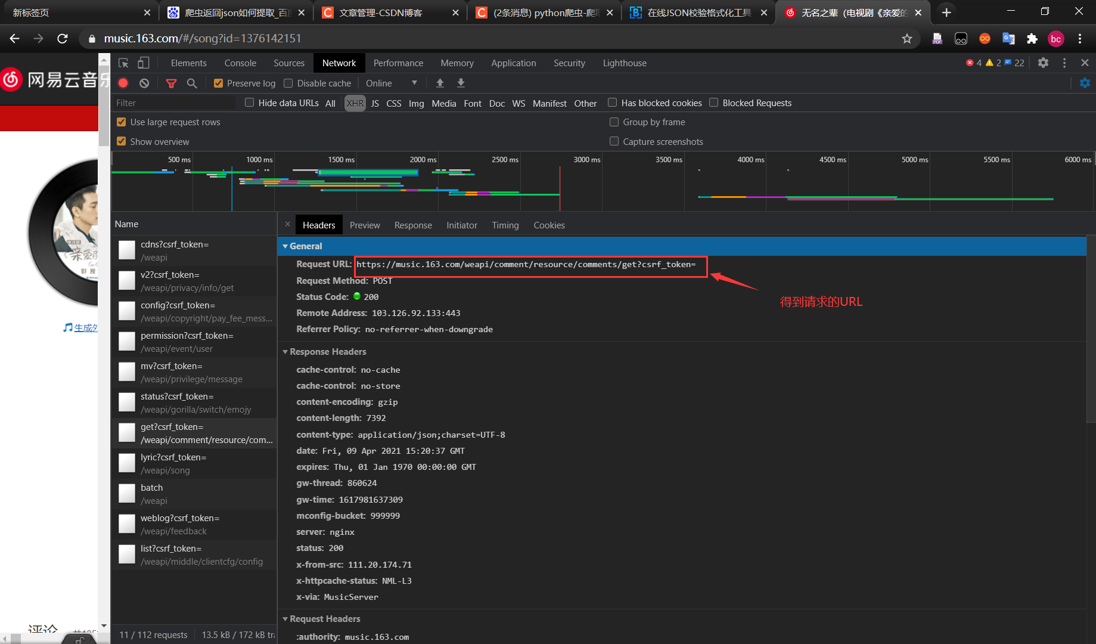Switch to the Elements panel
Screen dimensions: 1096x644
(x=188, y=63)
